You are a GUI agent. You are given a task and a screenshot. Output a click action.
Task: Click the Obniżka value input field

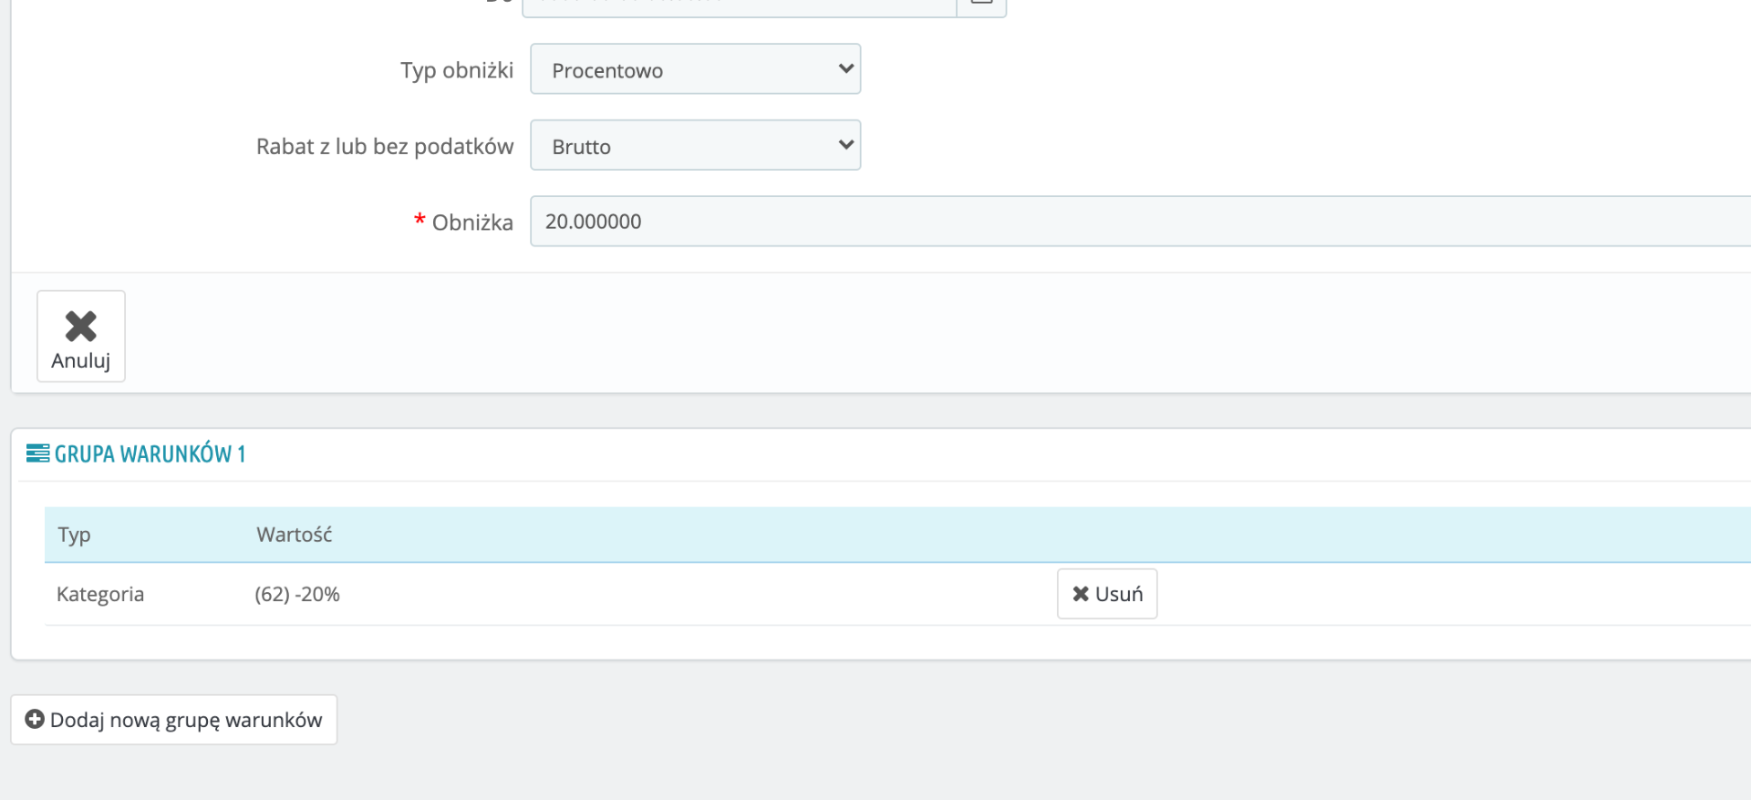(1140, 221)
